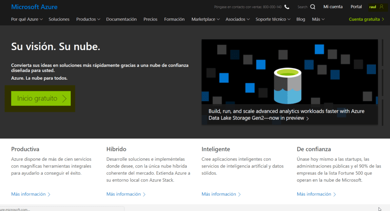
Task: Click the sales contact phone number text
Action: (x=248, y=7)
